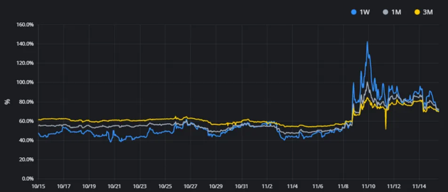Image resolution: width=448 pixels, height=192 pixels.
Task: Click the % axis title
Action: (x=8, y=101)
